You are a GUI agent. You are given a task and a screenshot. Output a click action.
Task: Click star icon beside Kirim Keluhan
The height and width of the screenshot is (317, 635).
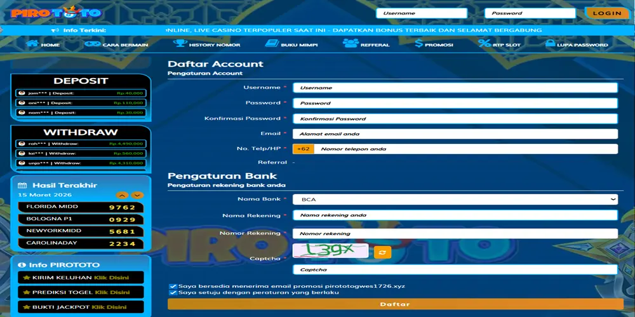click(26, 278)
